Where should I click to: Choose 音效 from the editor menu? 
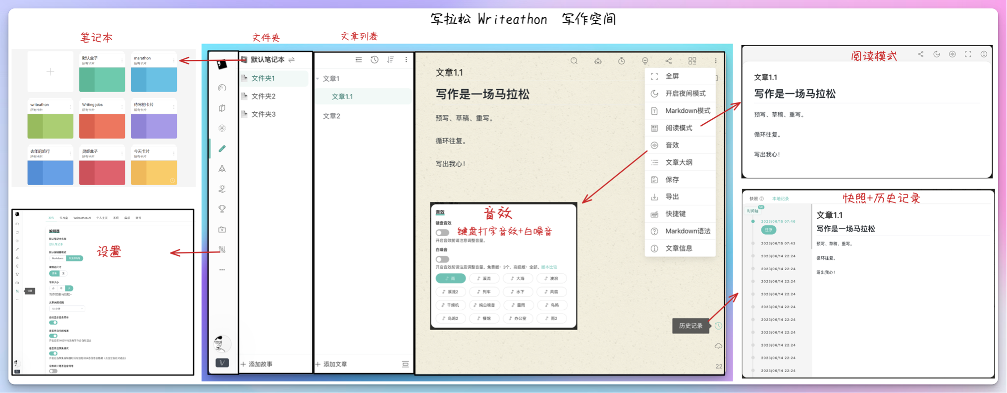(680, 145)
